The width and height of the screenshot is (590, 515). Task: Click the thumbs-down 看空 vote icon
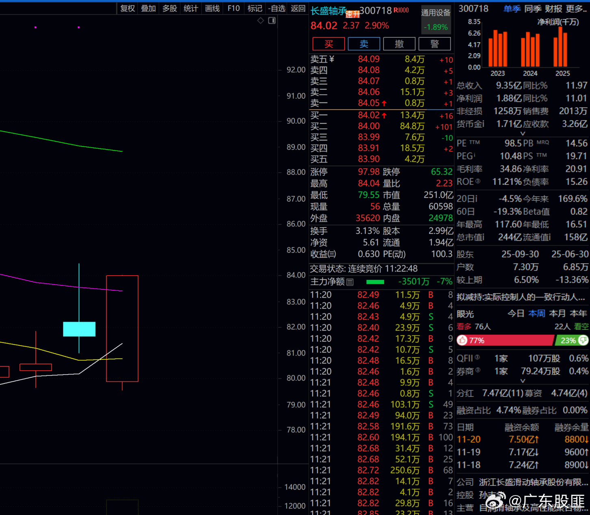[x=583, y=340]
